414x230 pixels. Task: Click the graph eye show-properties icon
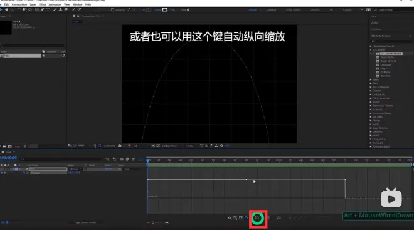pyautogui.click(x=230, y=218)
